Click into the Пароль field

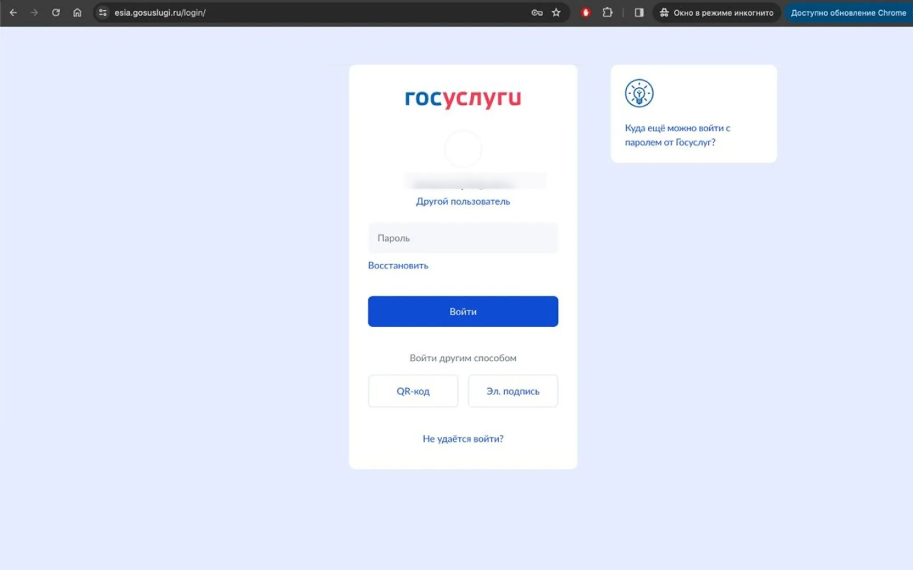(x=463, y=238)
